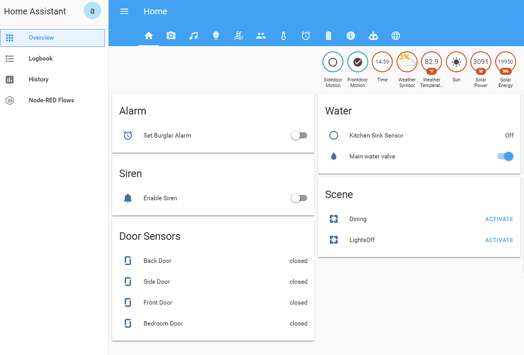Image resolution: width=524 pixels, height=355 pixels.
Task: Click the Home Assistant hamburger menu
Action: [124, 11]
